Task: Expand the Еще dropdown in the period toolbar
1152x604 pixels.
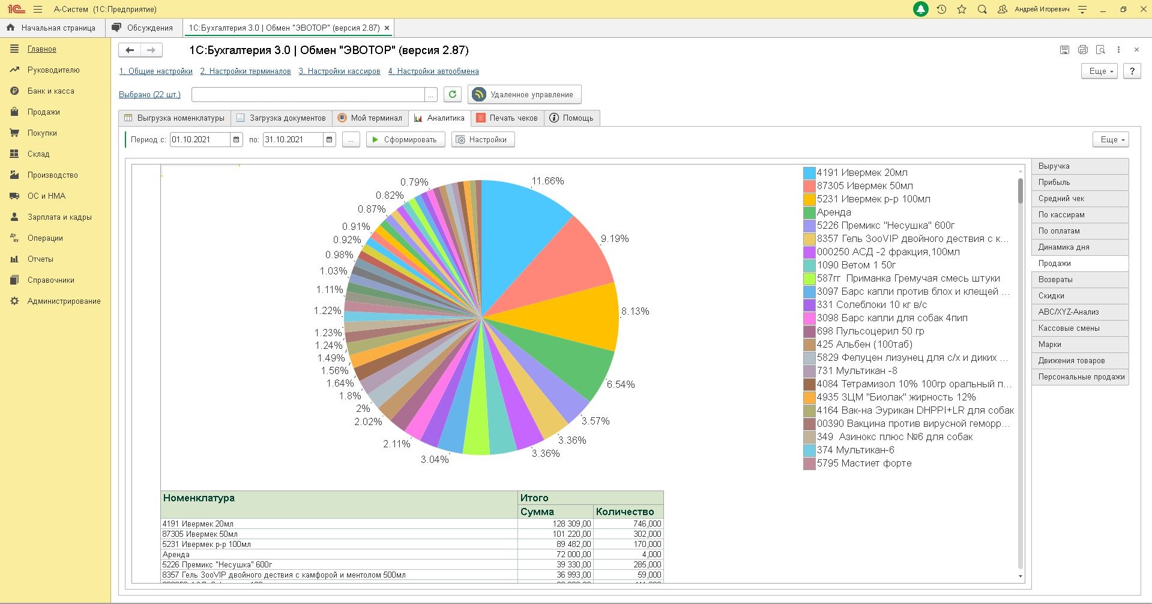Action: [x=1111, y=139]
